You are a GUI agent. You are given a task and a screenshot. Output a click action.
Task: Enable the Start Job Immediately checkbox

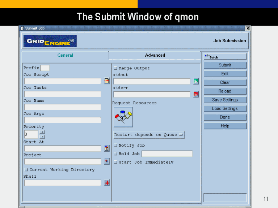(115, 162)
